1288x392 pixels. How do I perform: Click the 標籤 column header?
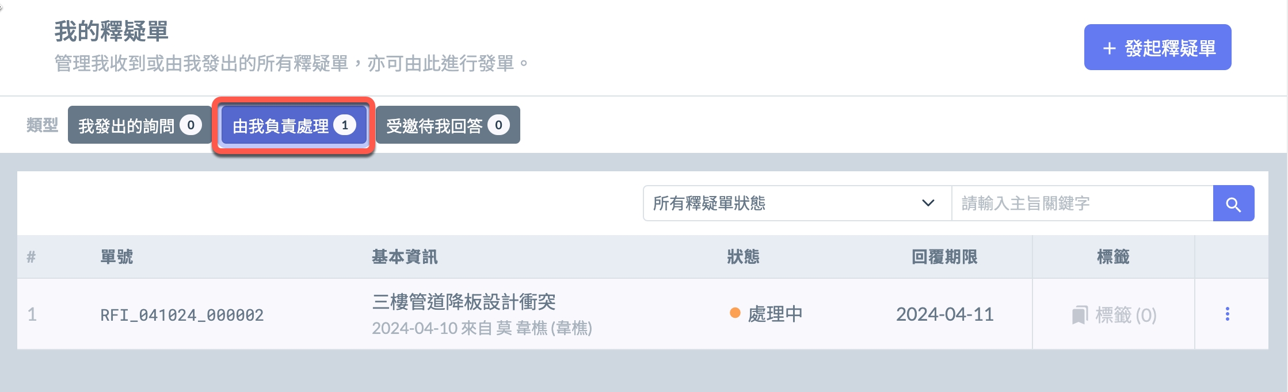coord(1113,257)
